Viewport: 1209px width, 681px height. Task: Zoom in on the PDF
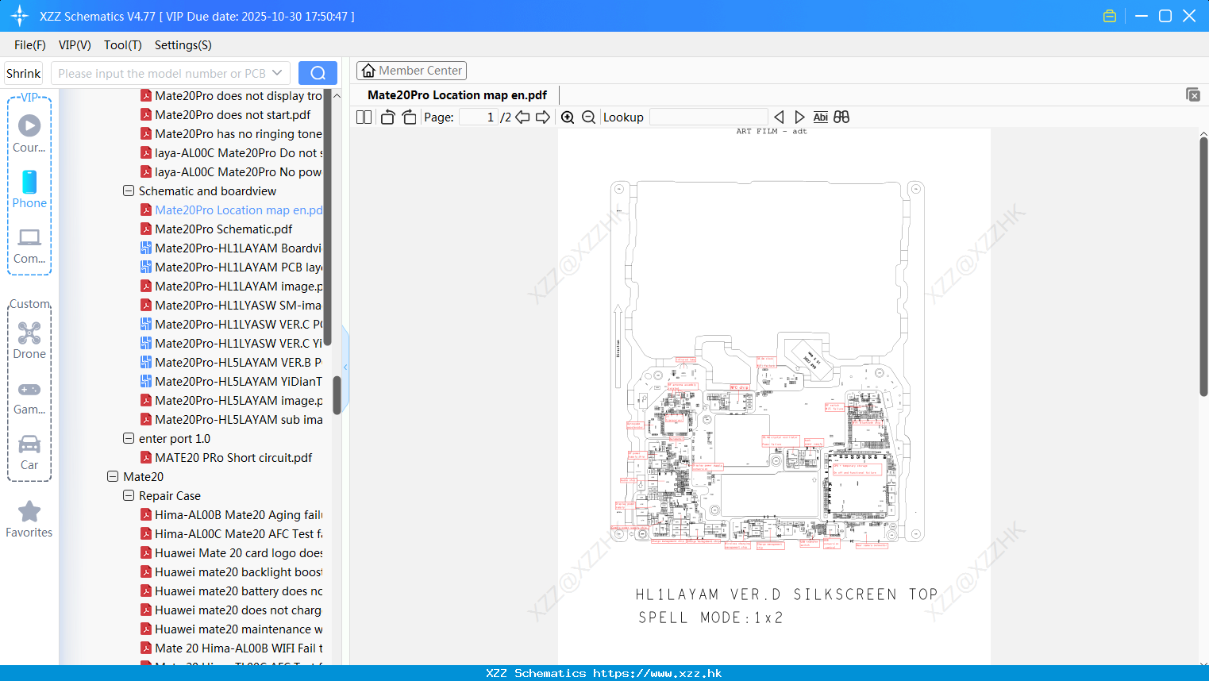click(568, 117)
